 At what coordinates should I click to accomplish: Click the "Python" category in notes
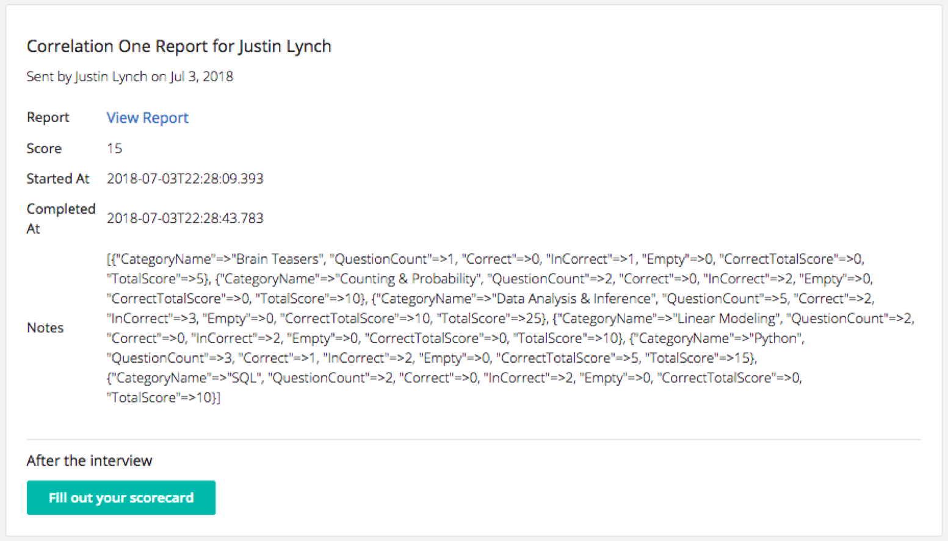(775, 338)
